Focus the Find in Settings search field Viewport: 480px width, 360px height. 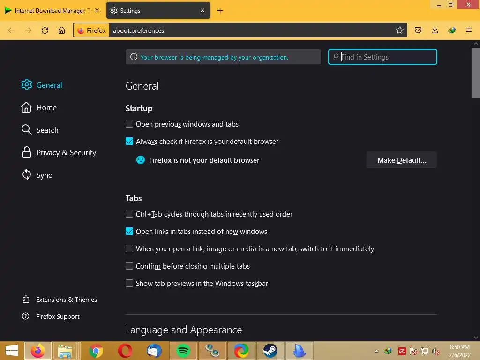(382, 57)
